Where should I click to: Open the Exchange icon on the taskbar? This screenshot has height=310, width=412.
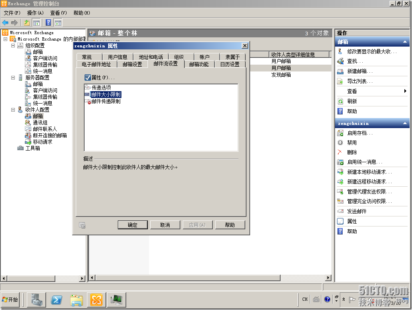click(96, 300)
